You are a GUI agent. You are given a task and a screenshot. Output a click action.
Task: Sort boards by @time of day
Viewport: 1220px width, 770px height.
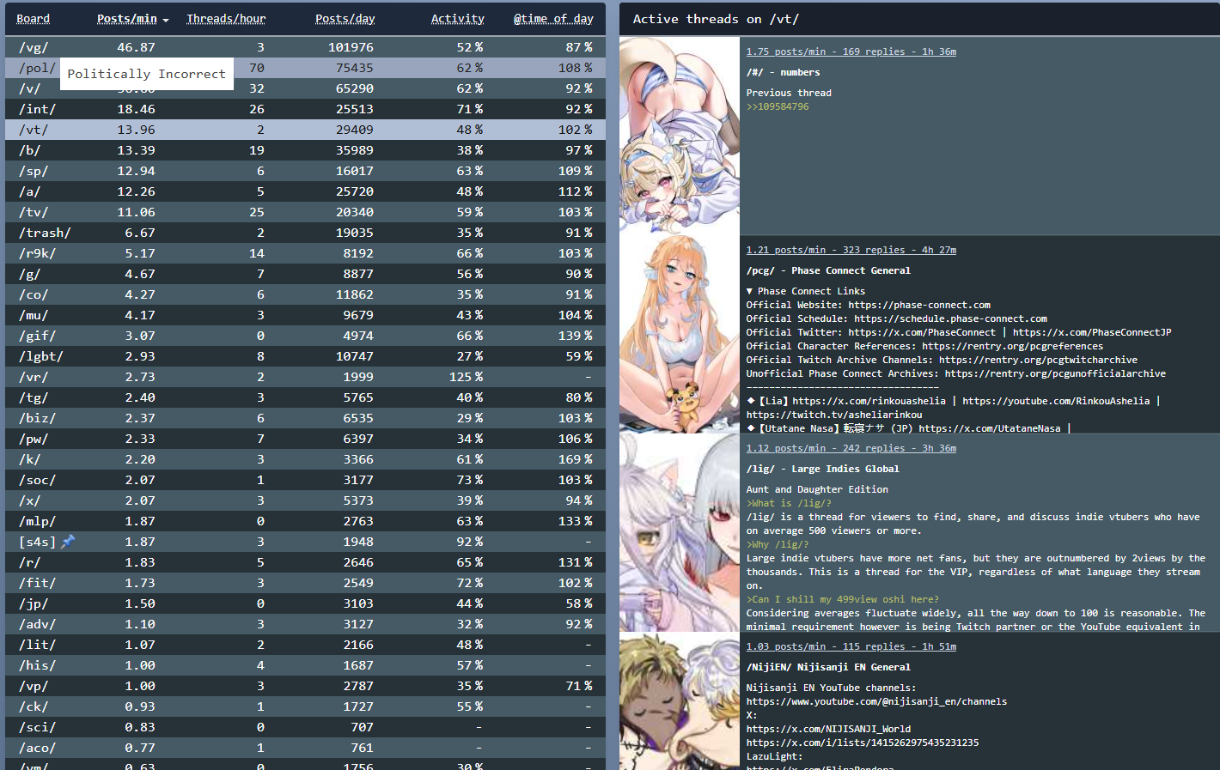pos(553,19)
